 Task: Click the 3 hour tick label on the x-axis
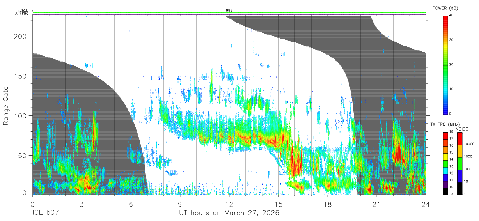82,204
